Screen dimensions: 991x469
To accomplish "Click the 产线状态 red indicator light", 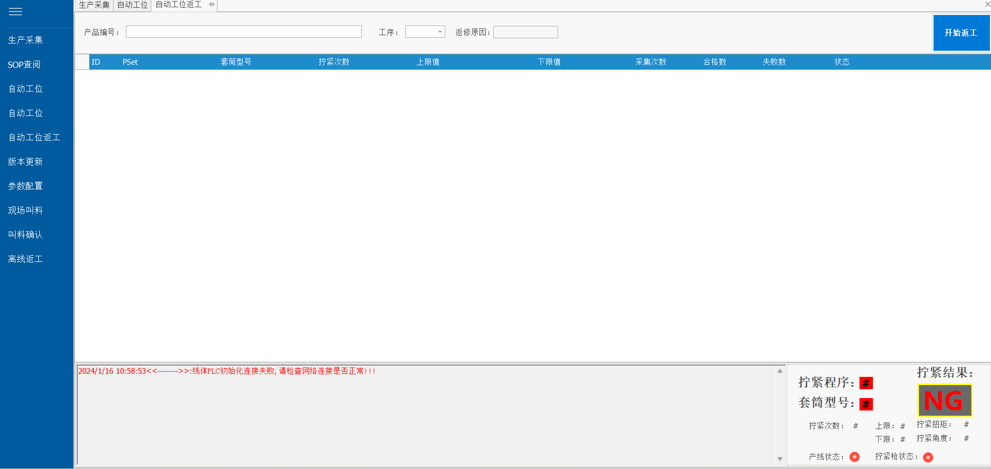I will pos(855,457).
